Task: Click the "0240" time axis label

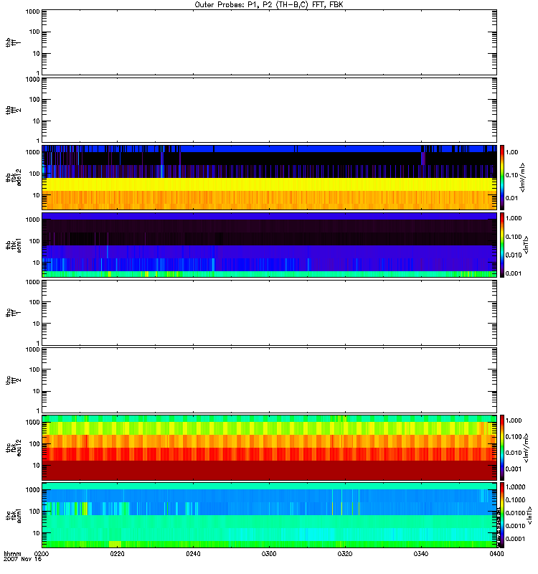Action: 193,554
